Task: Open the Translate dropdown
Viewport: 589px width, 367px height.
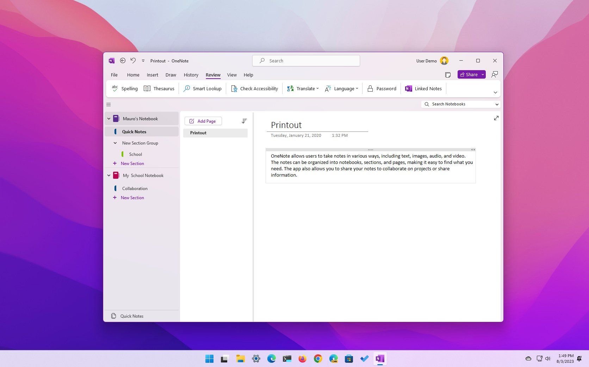Action: (302, 88)
